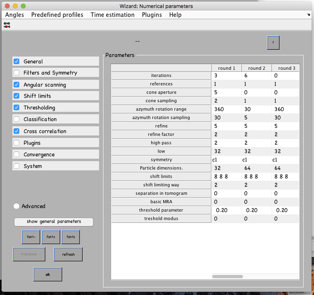Click the high pass row header

(x=161, y=143)
